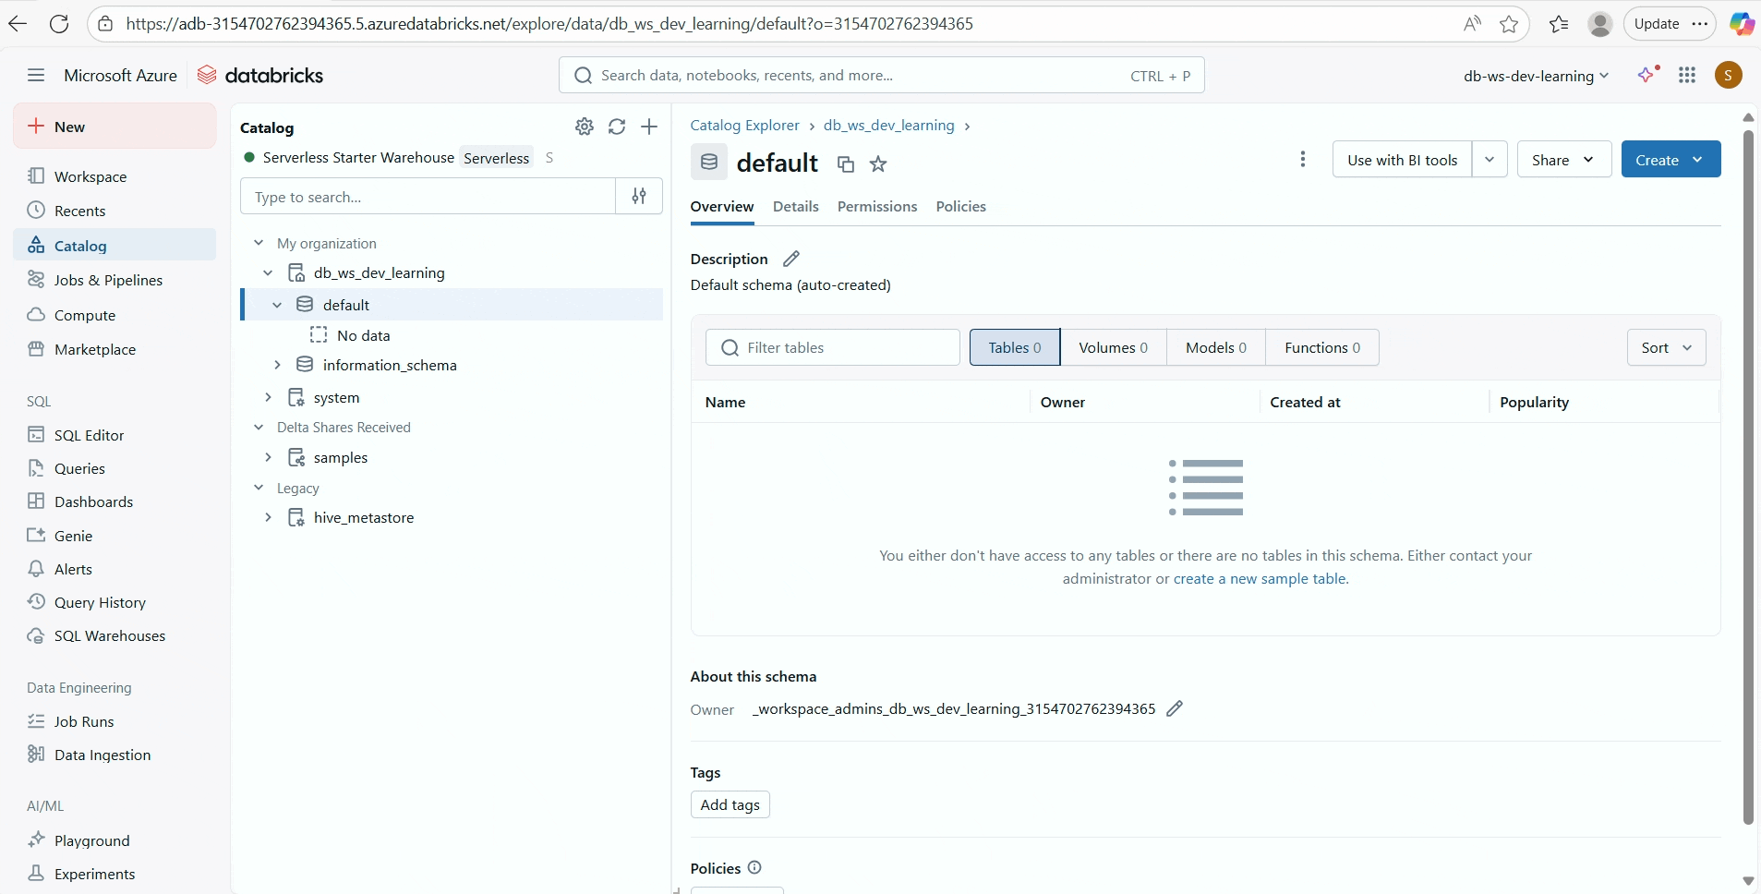
Task: Open Catalog settings gear
Action: click(x=585, y=127)
